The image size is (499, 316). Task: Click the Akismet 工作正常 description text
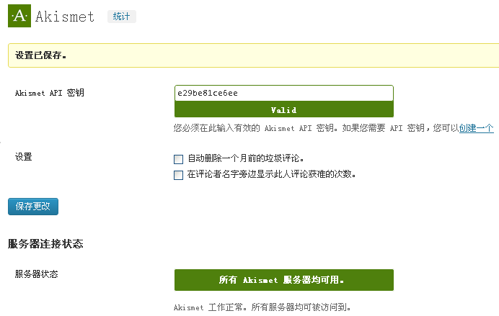pos(262,307)
